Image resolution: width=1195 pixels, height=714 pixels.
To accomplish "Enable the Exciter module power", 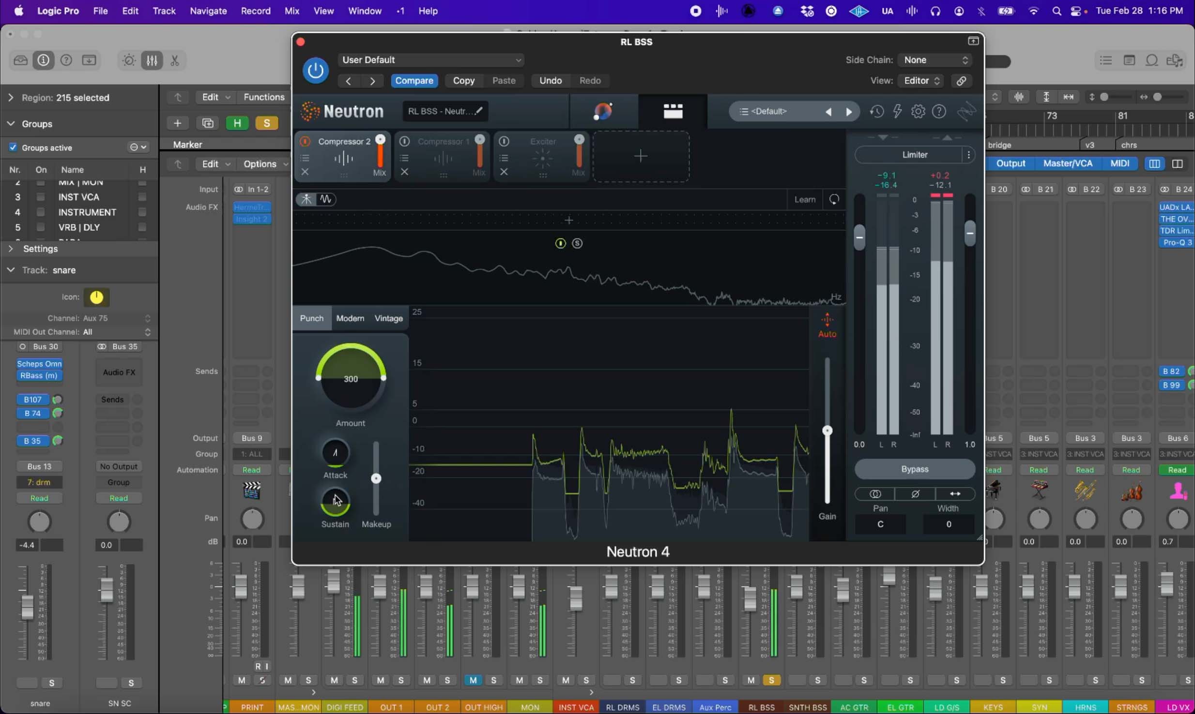I will [x=504, y=141].
